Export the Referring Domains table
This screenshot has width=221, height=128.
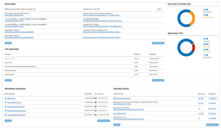point(8,121)
